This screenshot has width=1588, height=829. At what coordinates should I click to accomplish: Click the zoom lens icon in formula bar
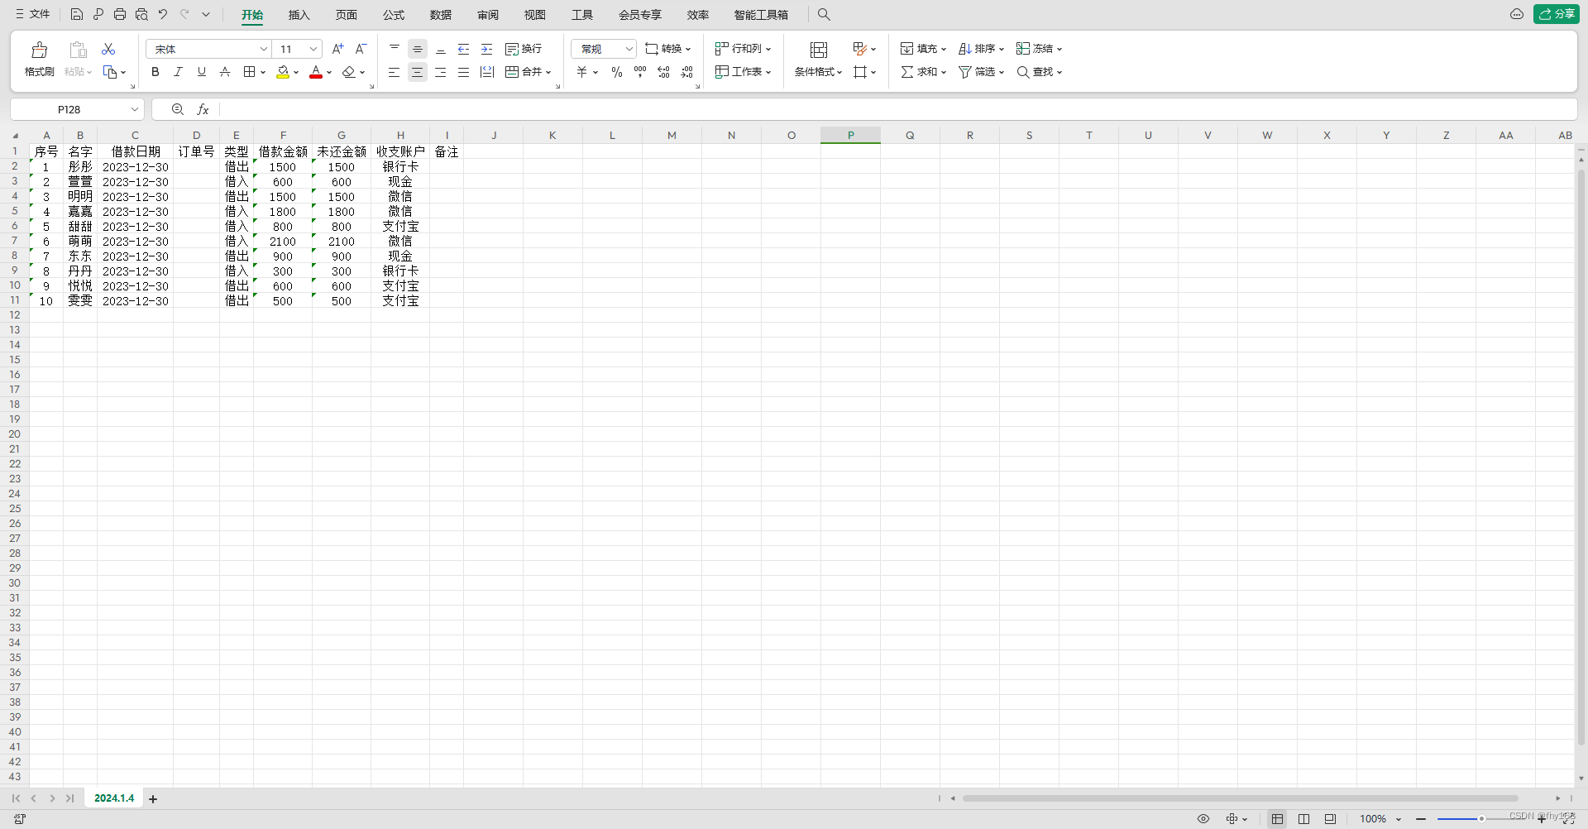click(x=177, y=109)
